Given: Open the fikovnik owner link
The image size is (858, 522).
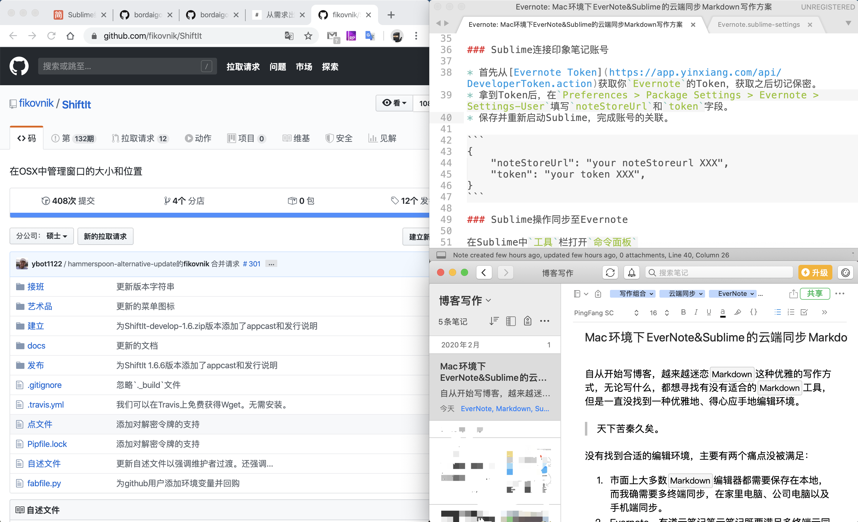Looking at the screenshot, I should (36, 103).
